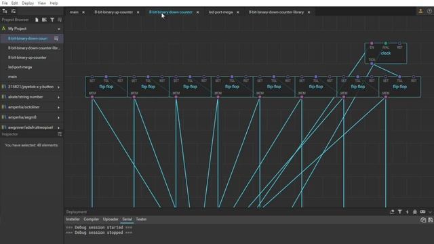Toggle the Project Browser panel icon
434x244 pixels.
(5, 11)
